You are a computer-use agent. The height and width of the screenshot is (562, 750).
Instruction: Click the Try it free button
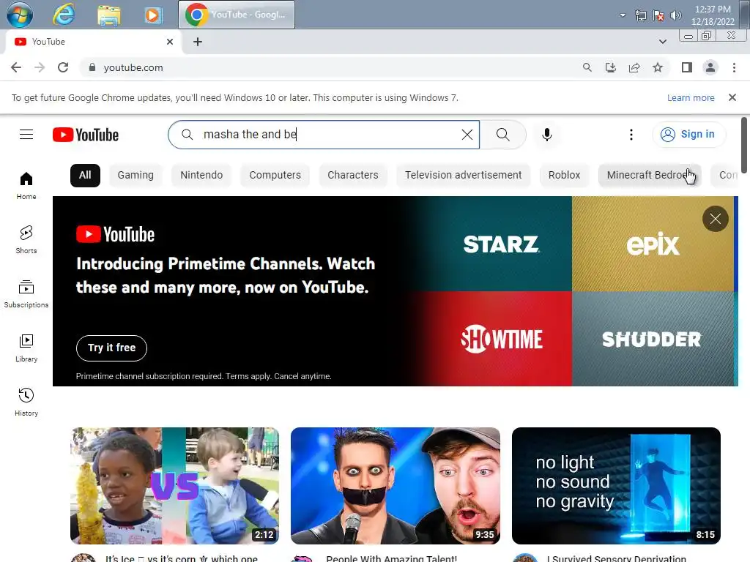111,348
